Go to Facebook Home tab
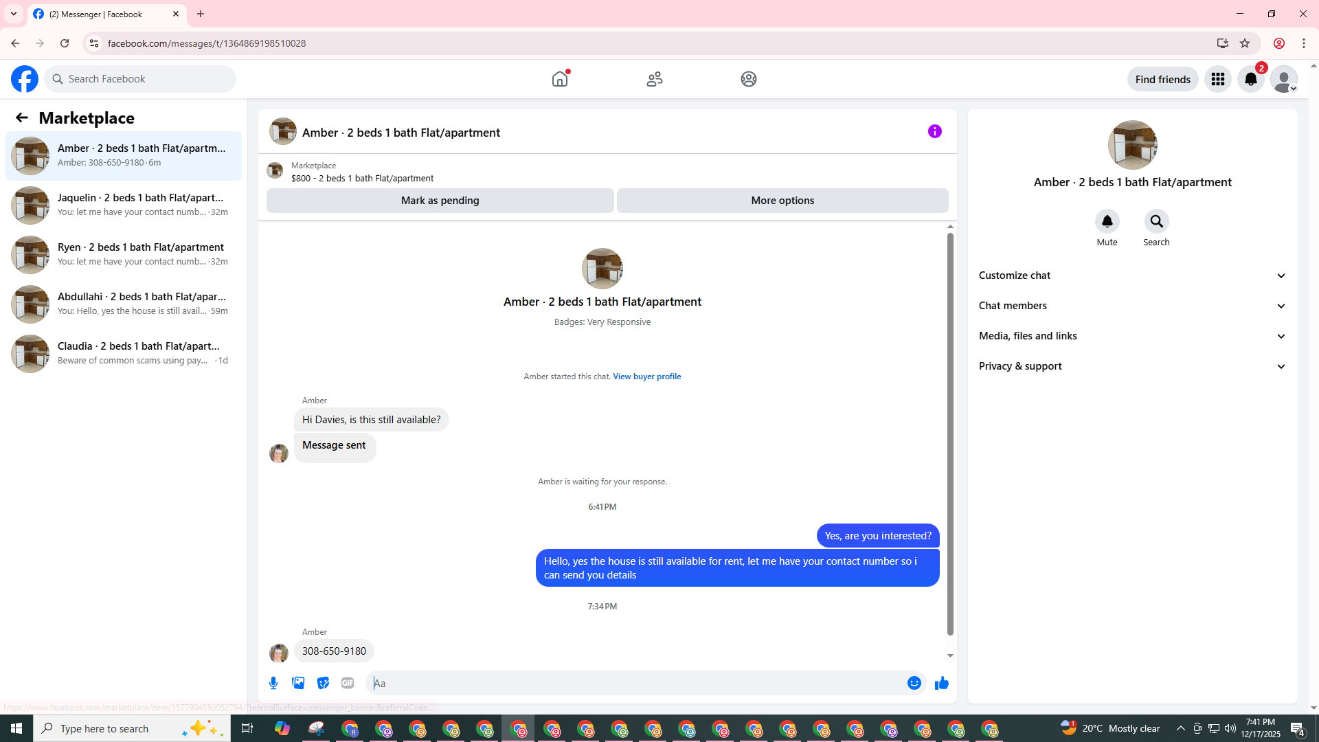Viewport: 1319px width, 742px height. point(560,79)
